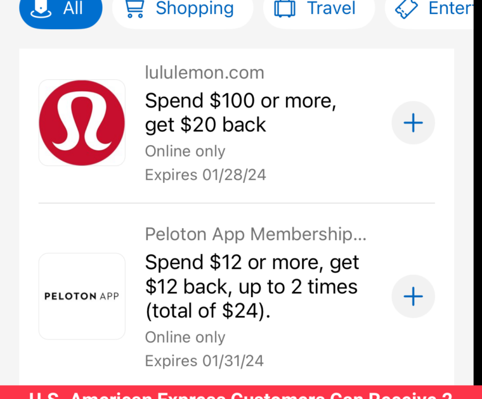Screen dimensions: 482x399
Task: Tap the Peloton App logo
Action: click(82, 296)
